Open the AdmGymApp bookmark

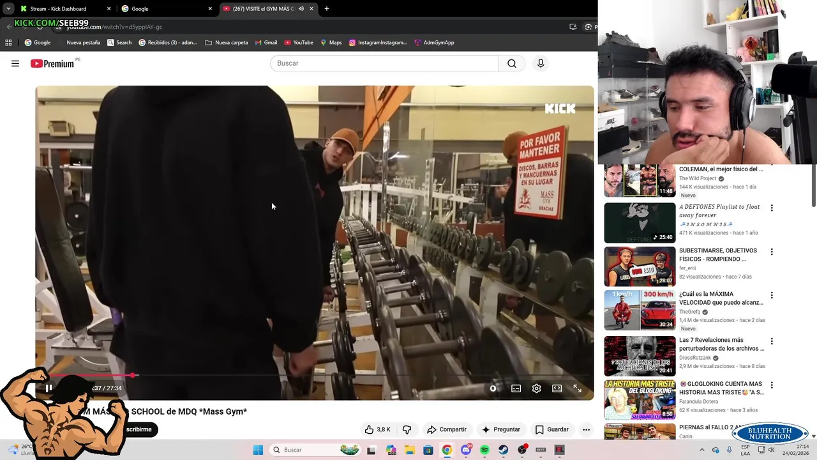434,43
